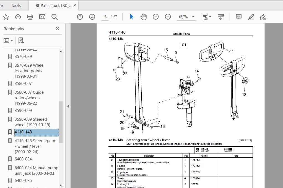Screen dimensions: 283x188
Task: Open the 66,7% zoom level dropdown
Action: click(x=186, y=17)
